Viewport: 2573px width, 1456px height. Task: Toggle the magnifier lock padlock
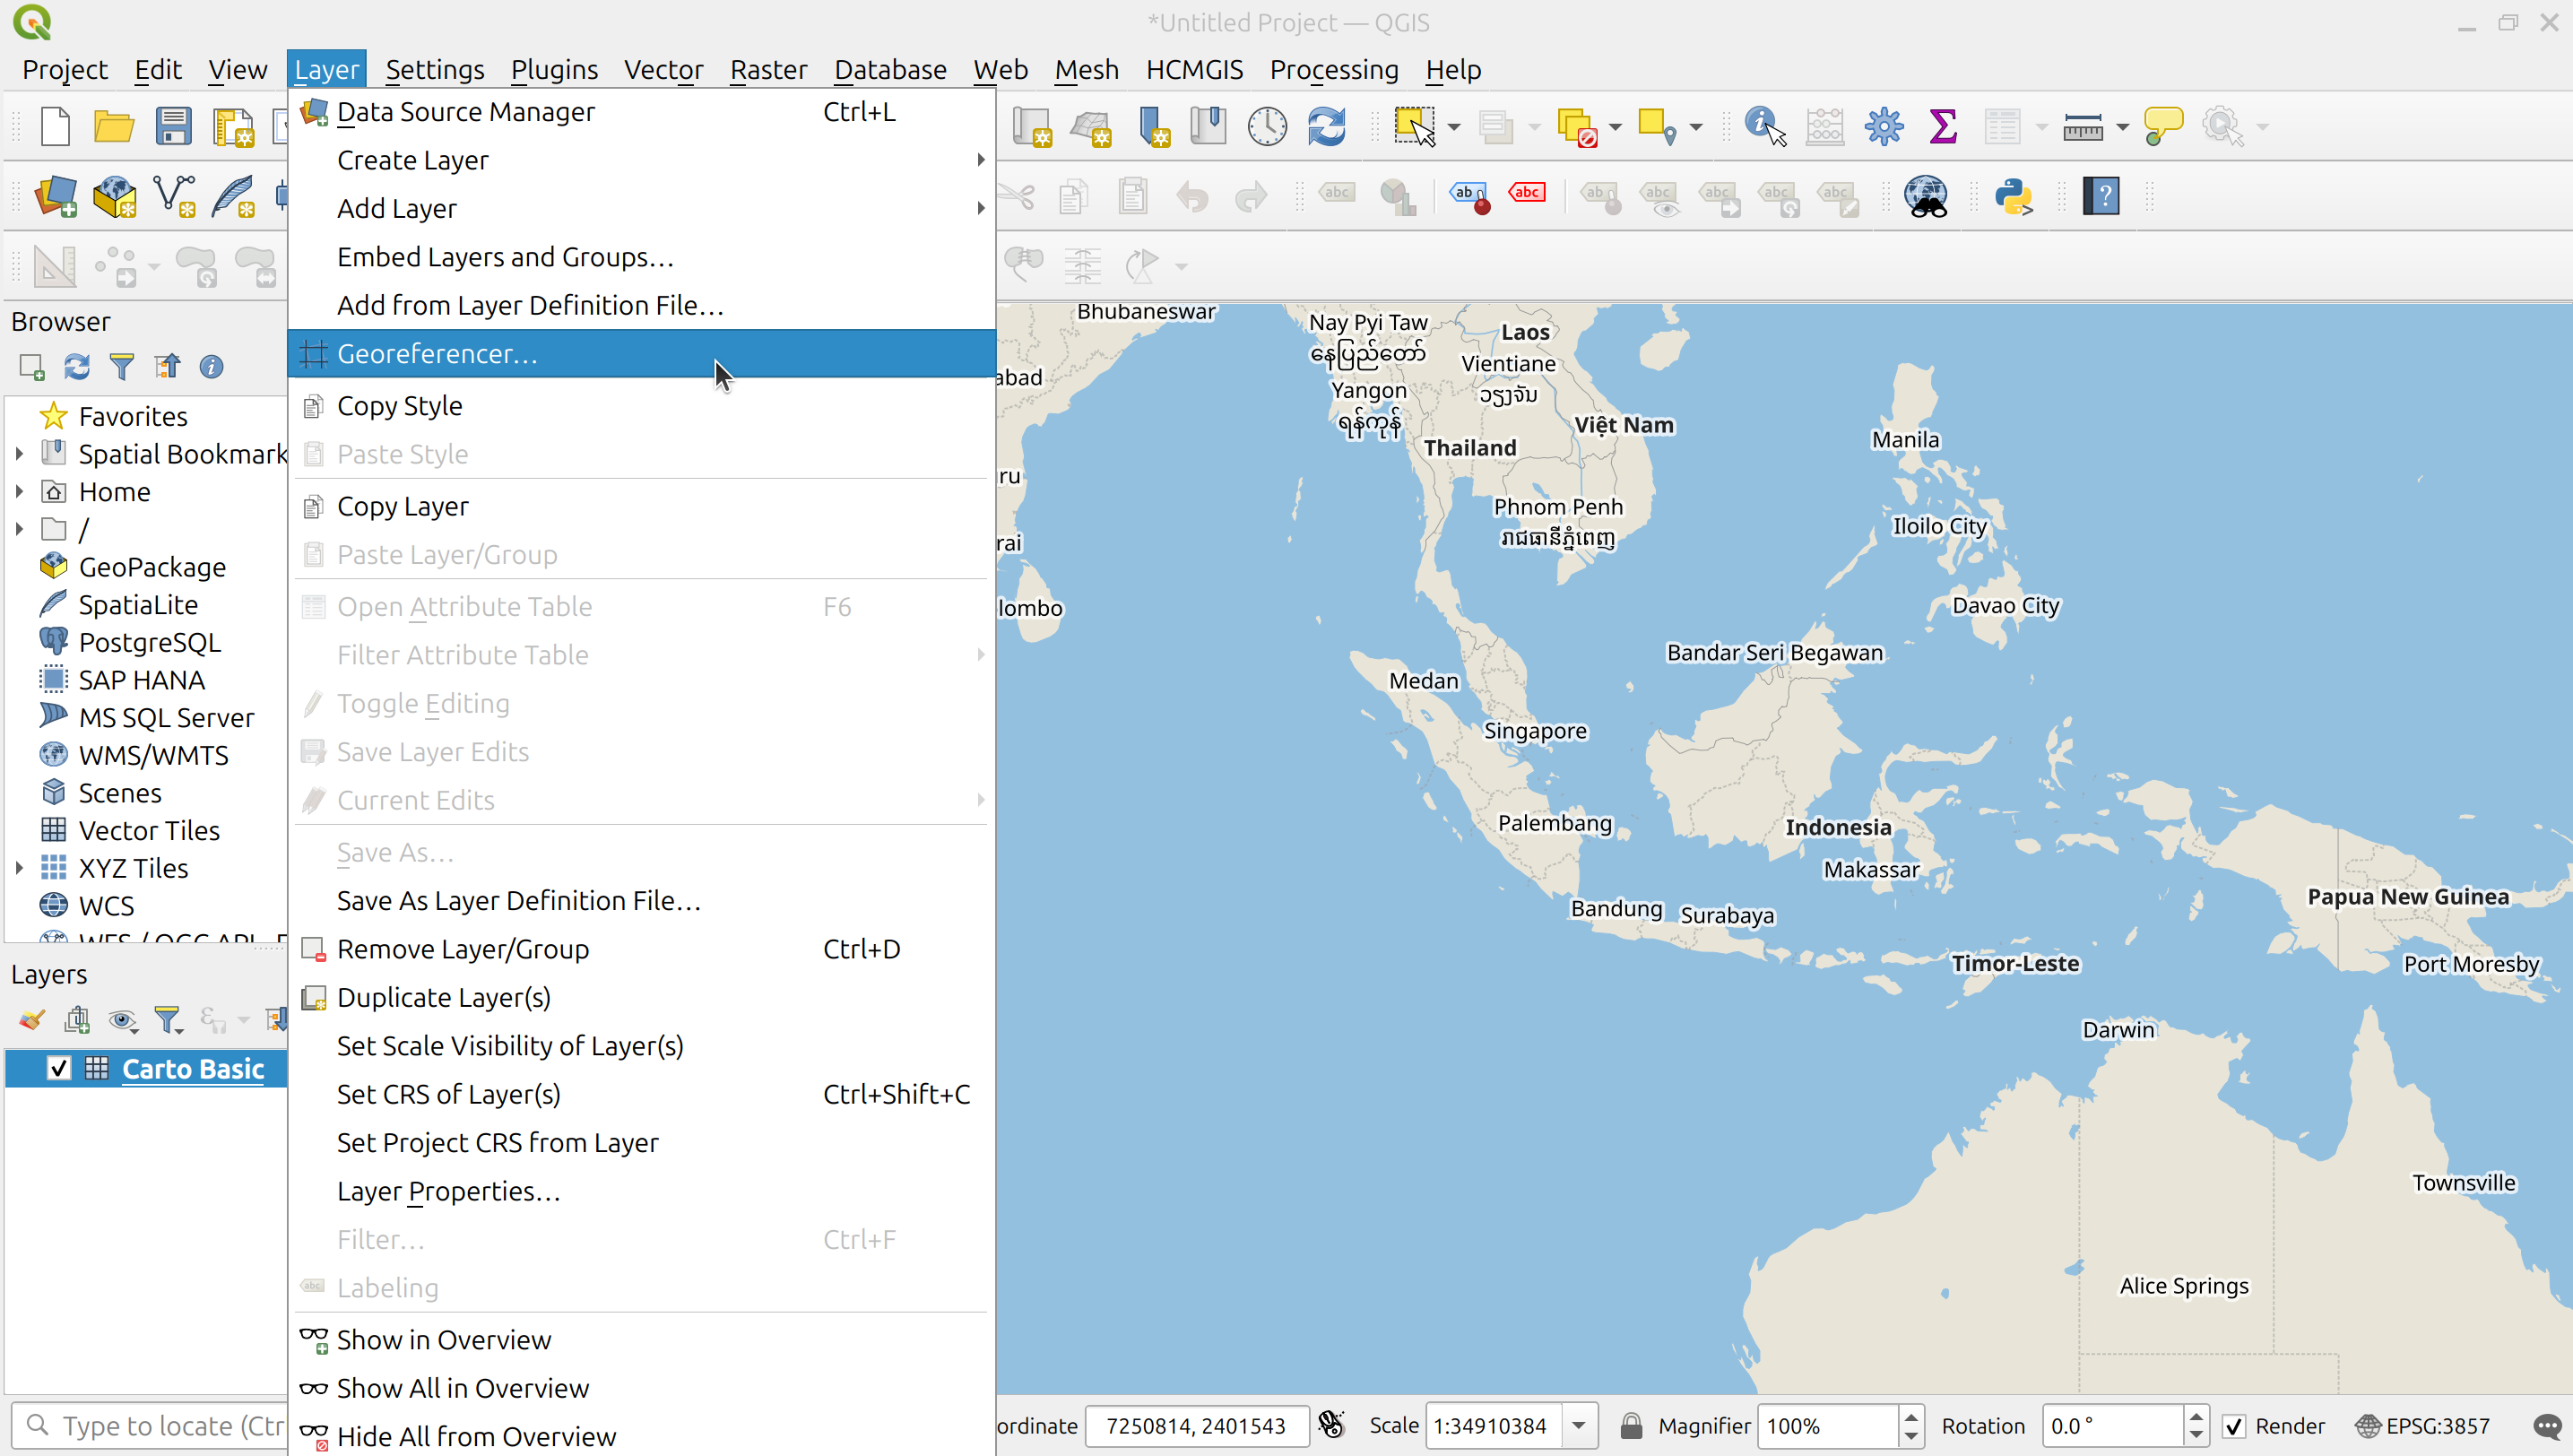[x=1632, y=1425]
